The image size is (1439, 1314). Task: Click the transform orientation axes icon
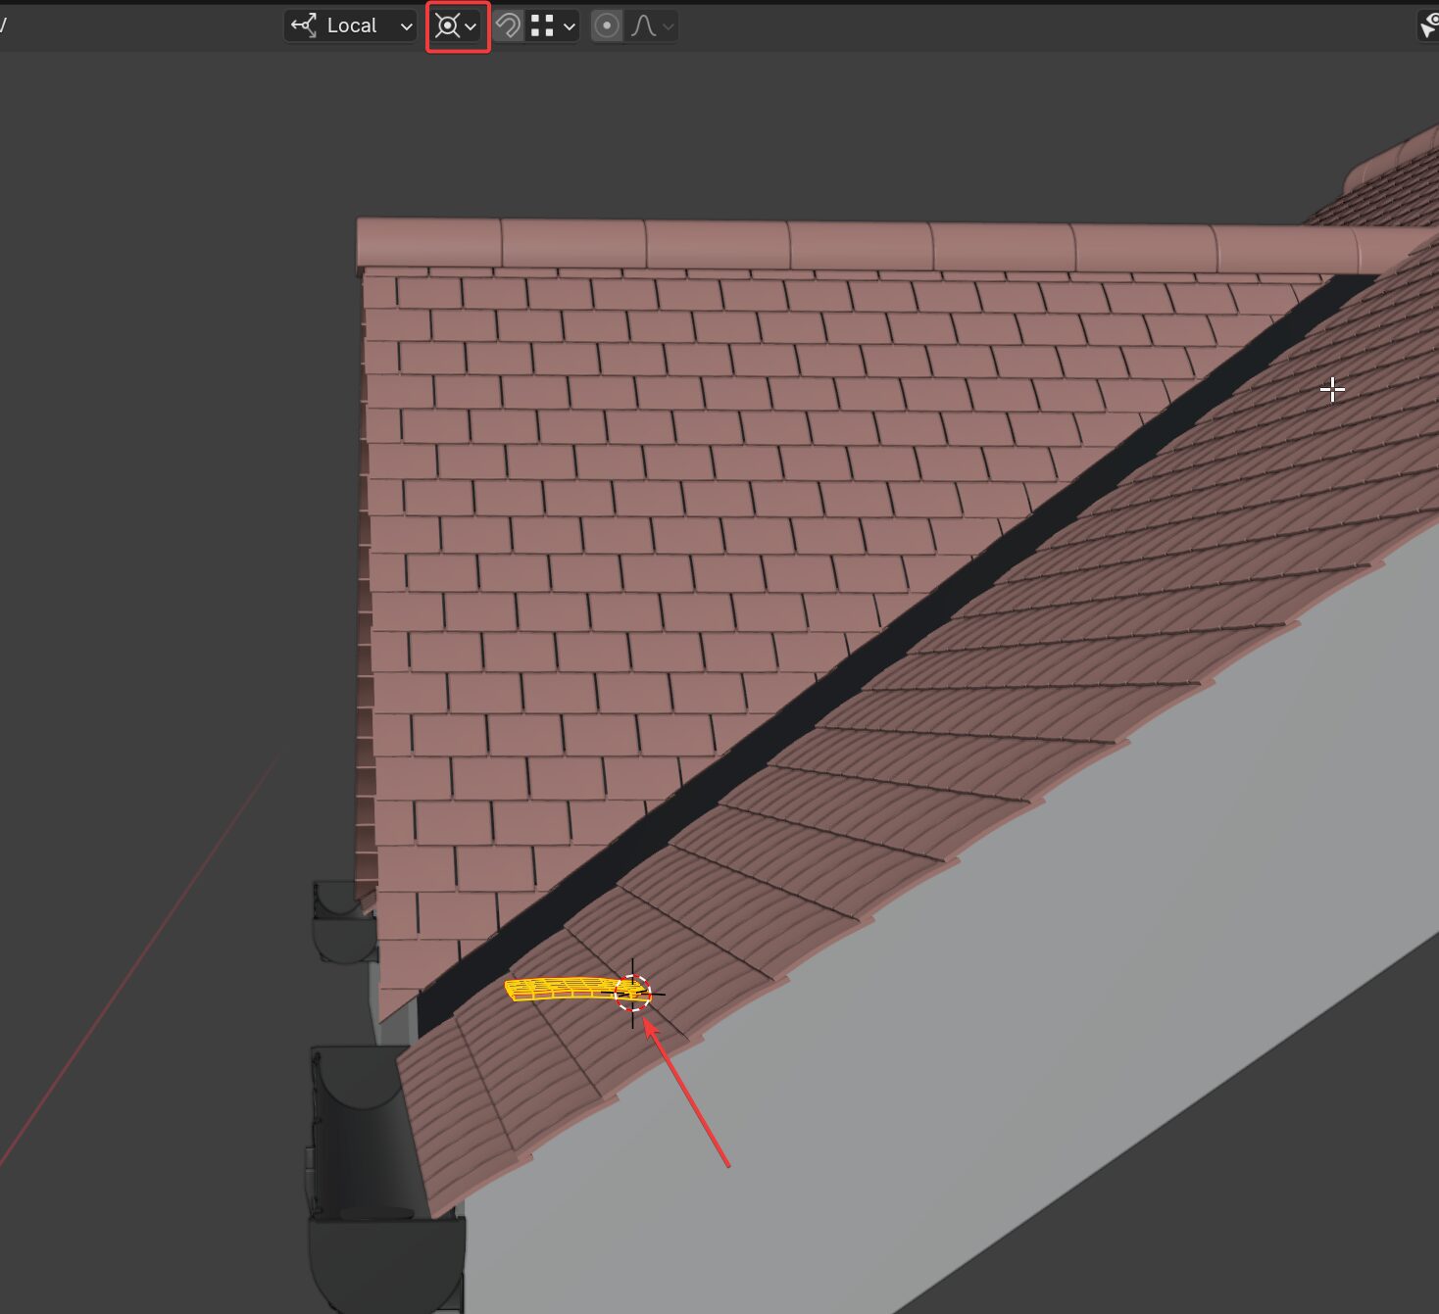coord(305,26)
